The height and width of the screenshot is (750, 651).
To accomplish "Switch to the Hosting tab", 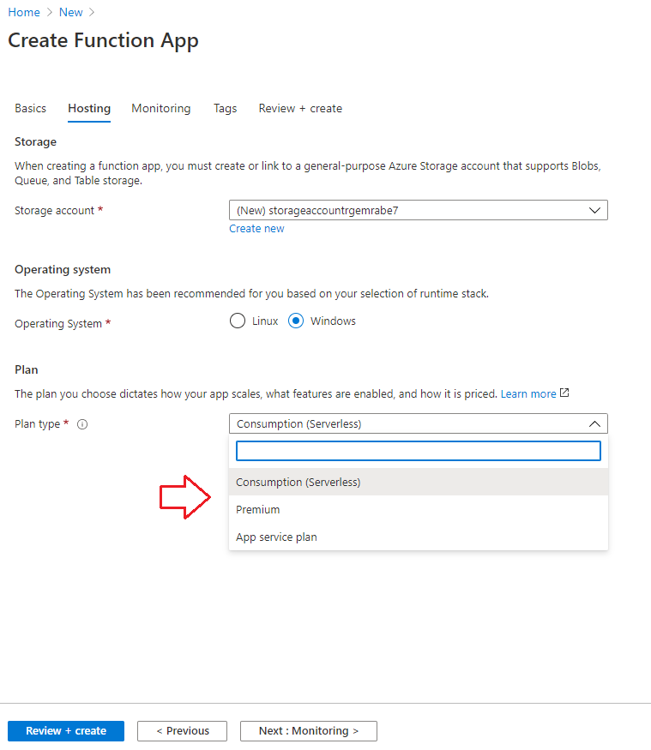I will 89,109.
